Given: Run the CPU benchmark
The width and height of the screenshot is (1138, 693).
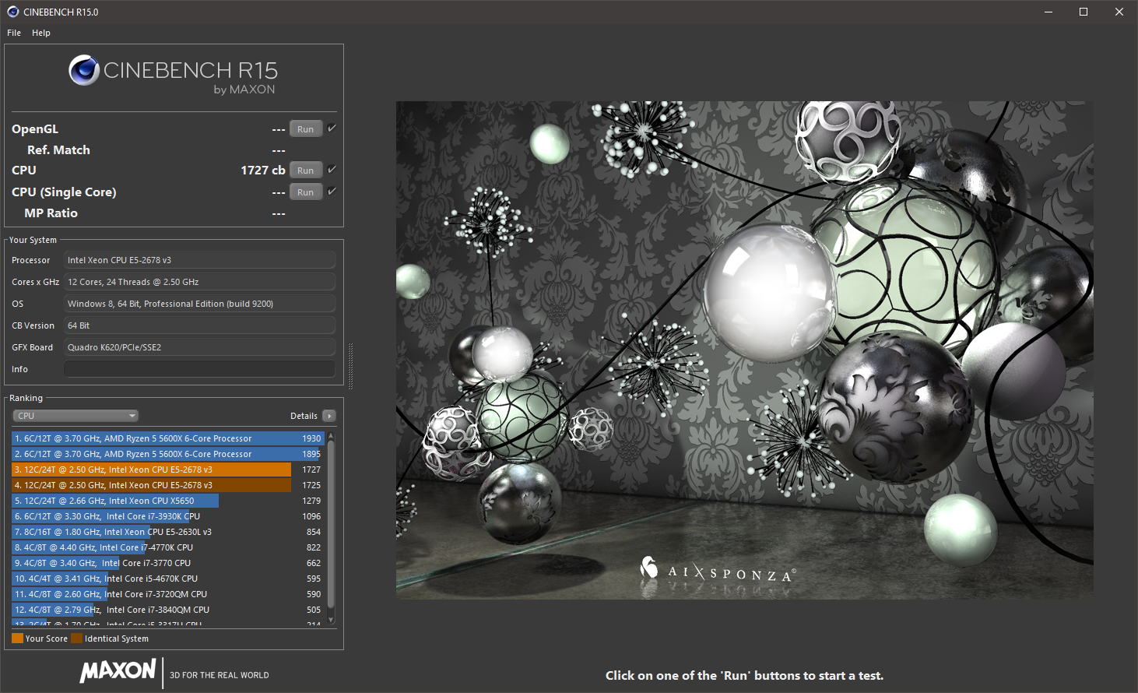Looking at the screenshot, I should coord(306,171).
